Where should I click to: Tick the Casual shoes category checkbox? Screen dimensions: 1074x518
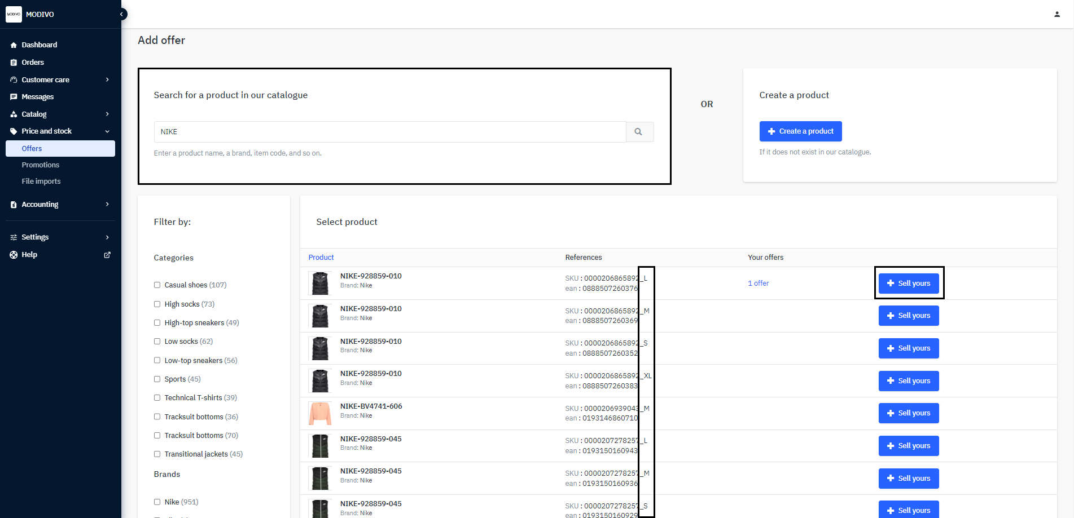157,285
